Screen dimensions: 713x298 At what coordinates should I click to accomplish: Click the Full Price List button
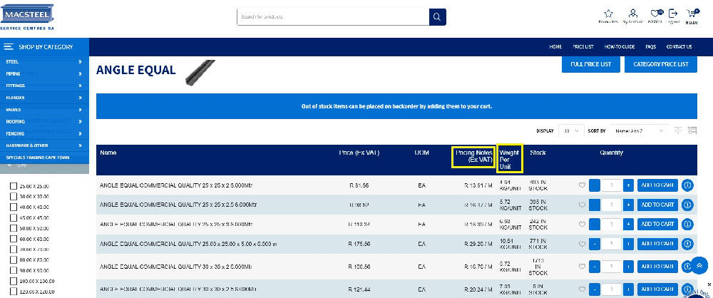tap(590, 64)
